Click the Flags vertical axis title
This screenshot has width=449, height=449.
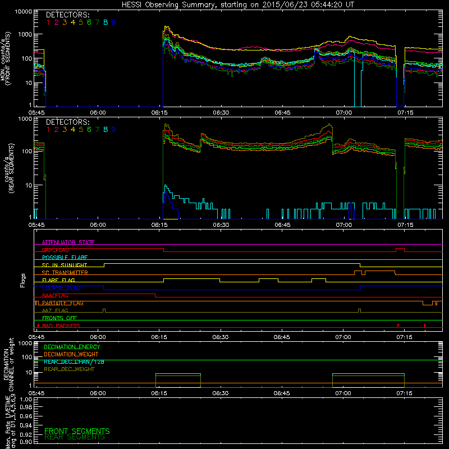pos(22,280)
